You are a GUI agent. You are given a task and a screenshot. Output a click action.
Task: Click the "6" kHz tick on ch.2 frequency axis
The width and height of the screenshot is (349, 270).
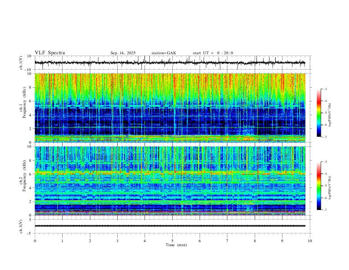coord(30,174)
